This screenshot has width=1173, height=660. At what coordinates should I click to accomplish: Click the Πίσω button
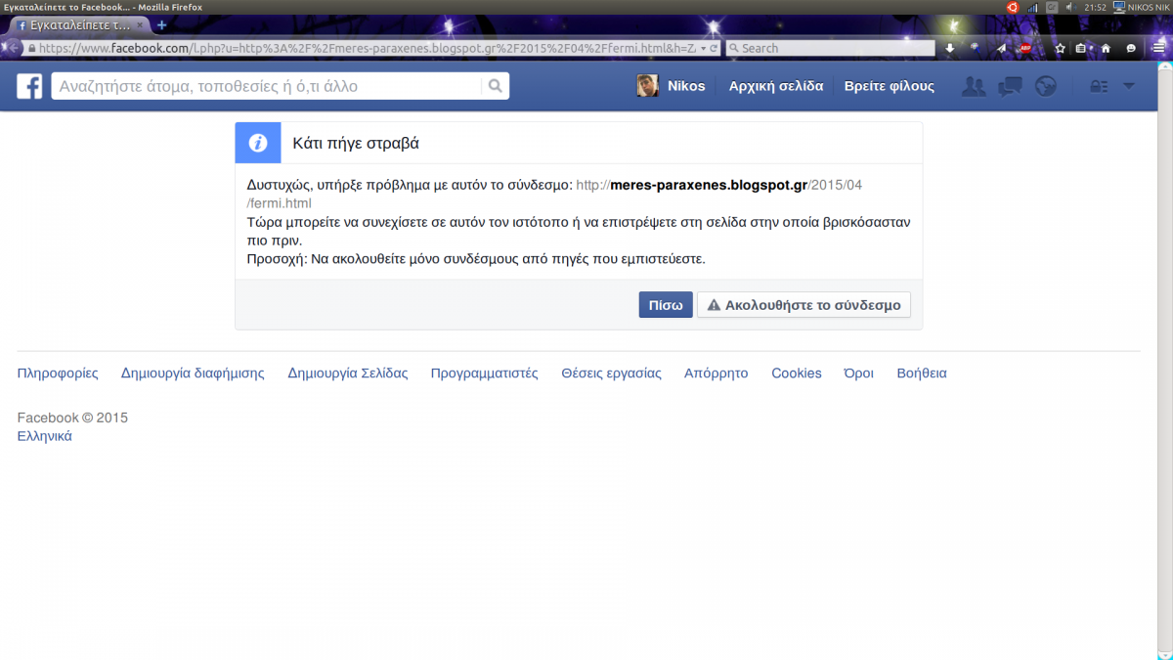pyautogui.click(x=666, y=305)
